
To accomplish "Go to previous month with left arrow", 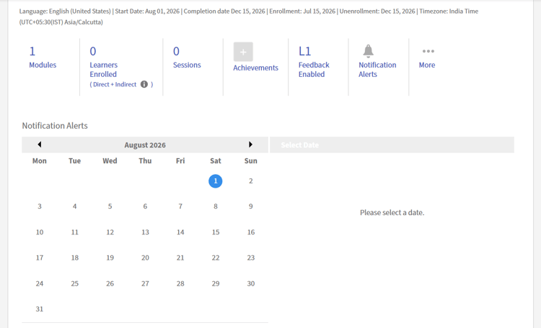I will (x=40, y=145).
